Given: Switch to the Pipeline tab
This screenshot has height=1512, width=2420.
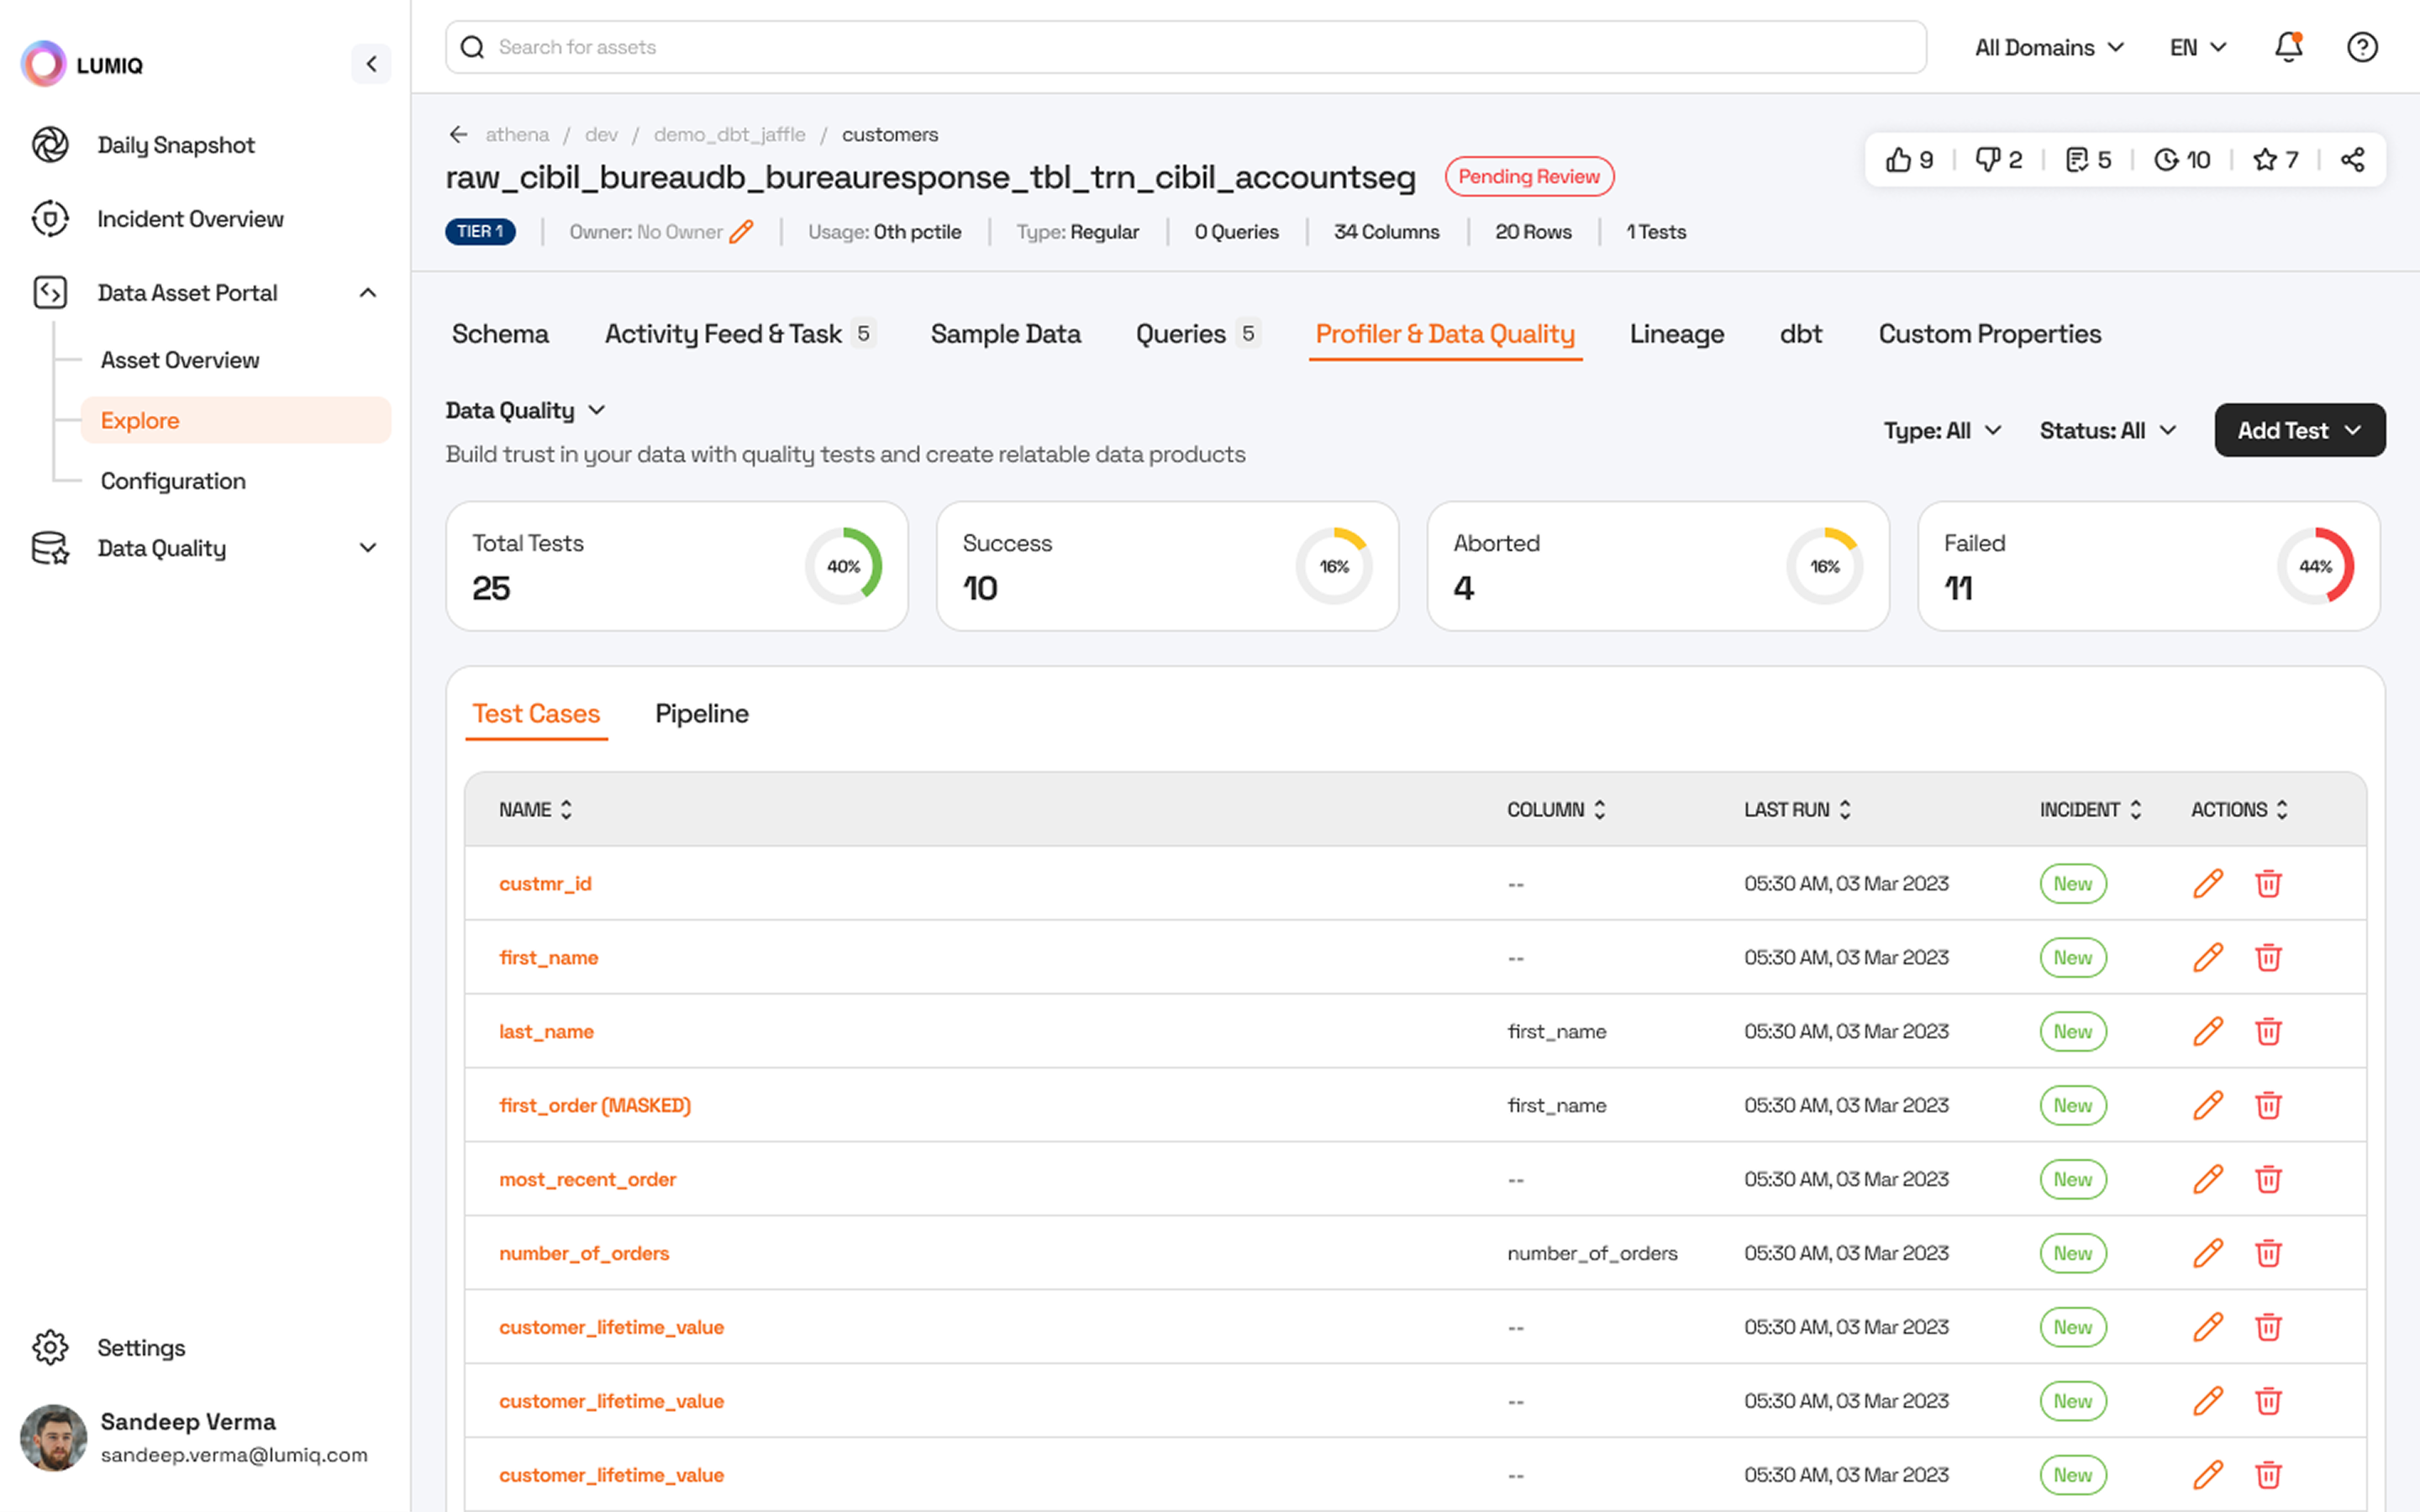Looking at the screenshot, I should coord(701,714).
